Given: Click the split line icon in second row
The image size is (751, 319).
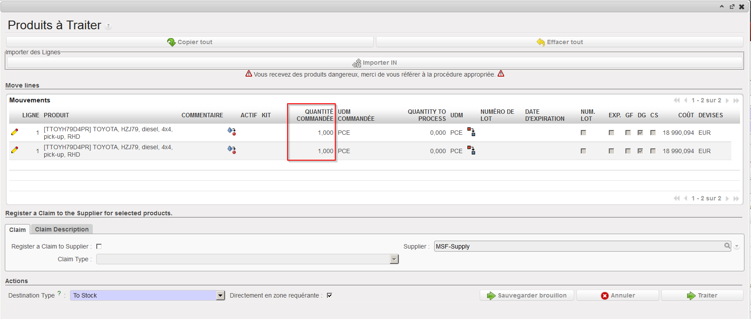Looking at the screenshot, I should 471,150.
